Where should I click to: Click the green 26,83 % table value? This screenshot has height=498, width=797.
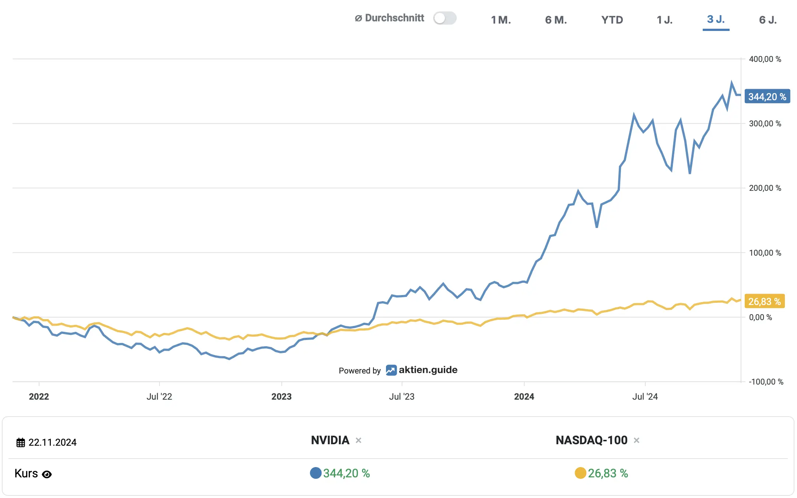[x=608, y=473]
